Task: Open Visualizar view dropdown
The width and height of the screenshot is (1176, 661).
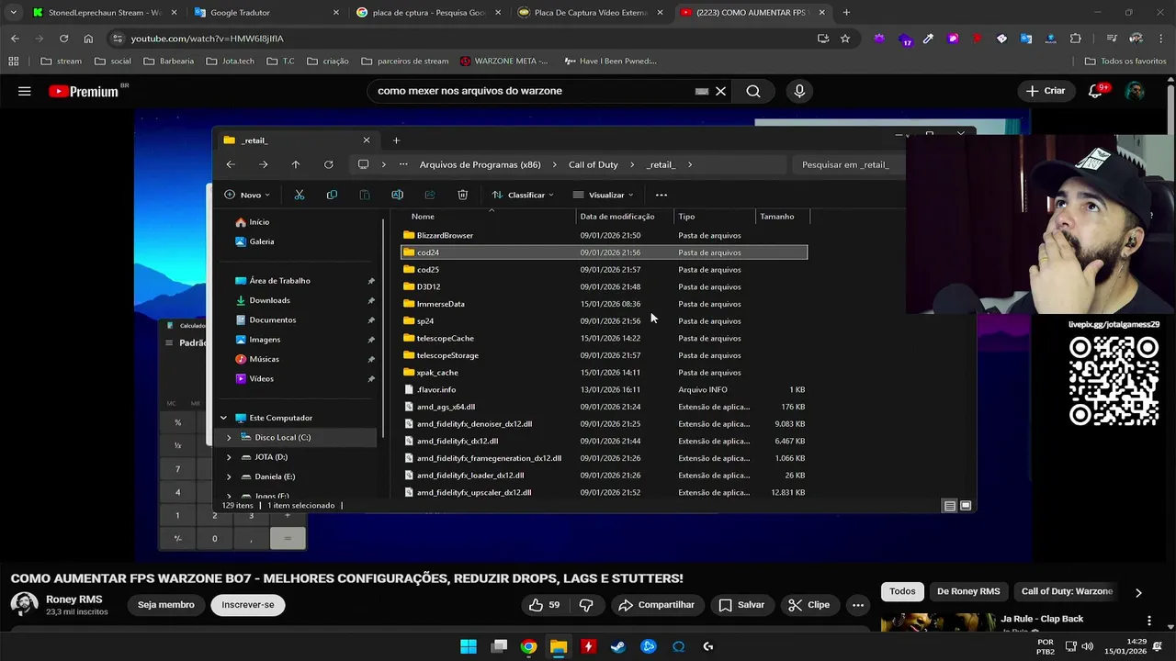Action: (603, 195)
